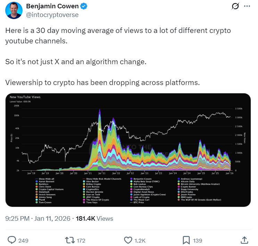Click the reply speech bubble icon
258x246 pixels.
coord(12,240)
